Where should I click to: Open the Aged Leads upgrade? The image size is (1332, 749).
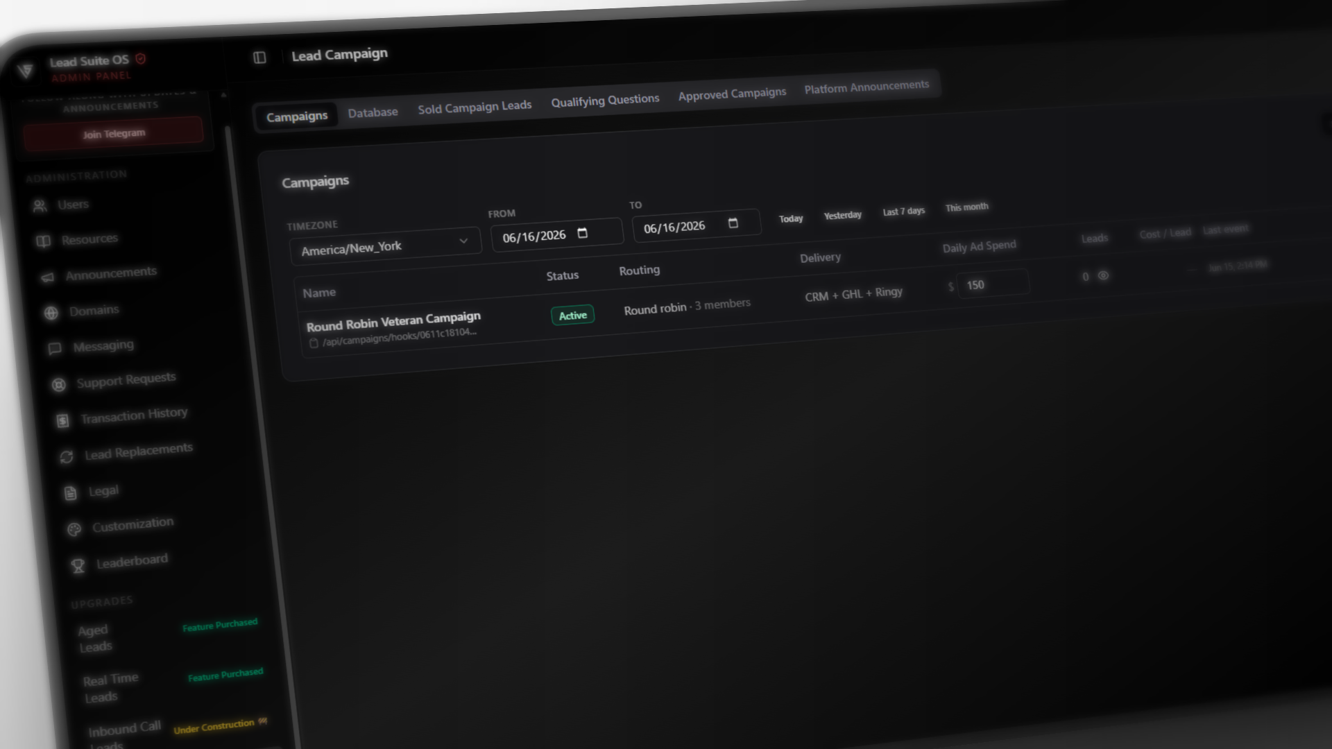click(96, 638)
